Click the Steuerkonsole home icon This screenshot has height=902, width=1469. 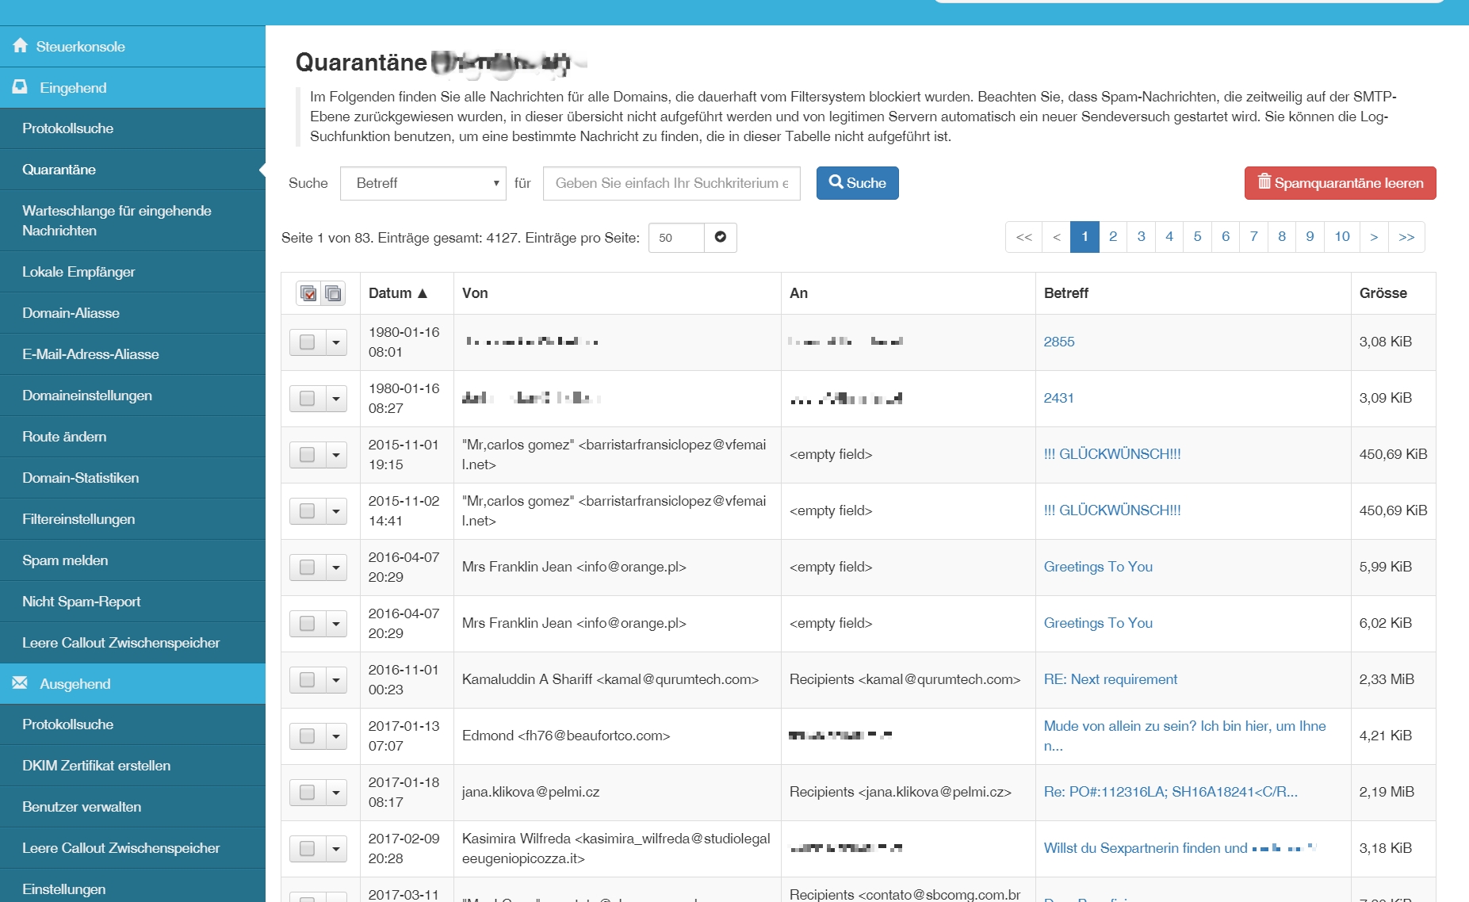[21, 46]
